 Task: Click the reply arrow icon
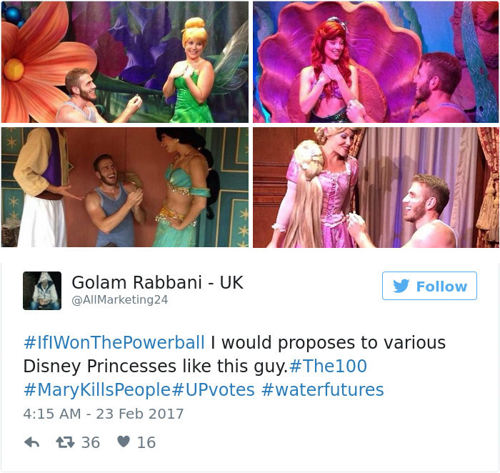[x=32, y=442]
